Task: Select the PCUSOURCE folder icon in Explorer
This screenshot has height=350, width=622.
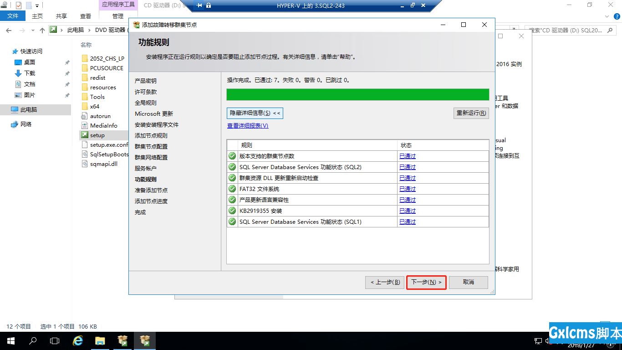Action: click(84, 68)
